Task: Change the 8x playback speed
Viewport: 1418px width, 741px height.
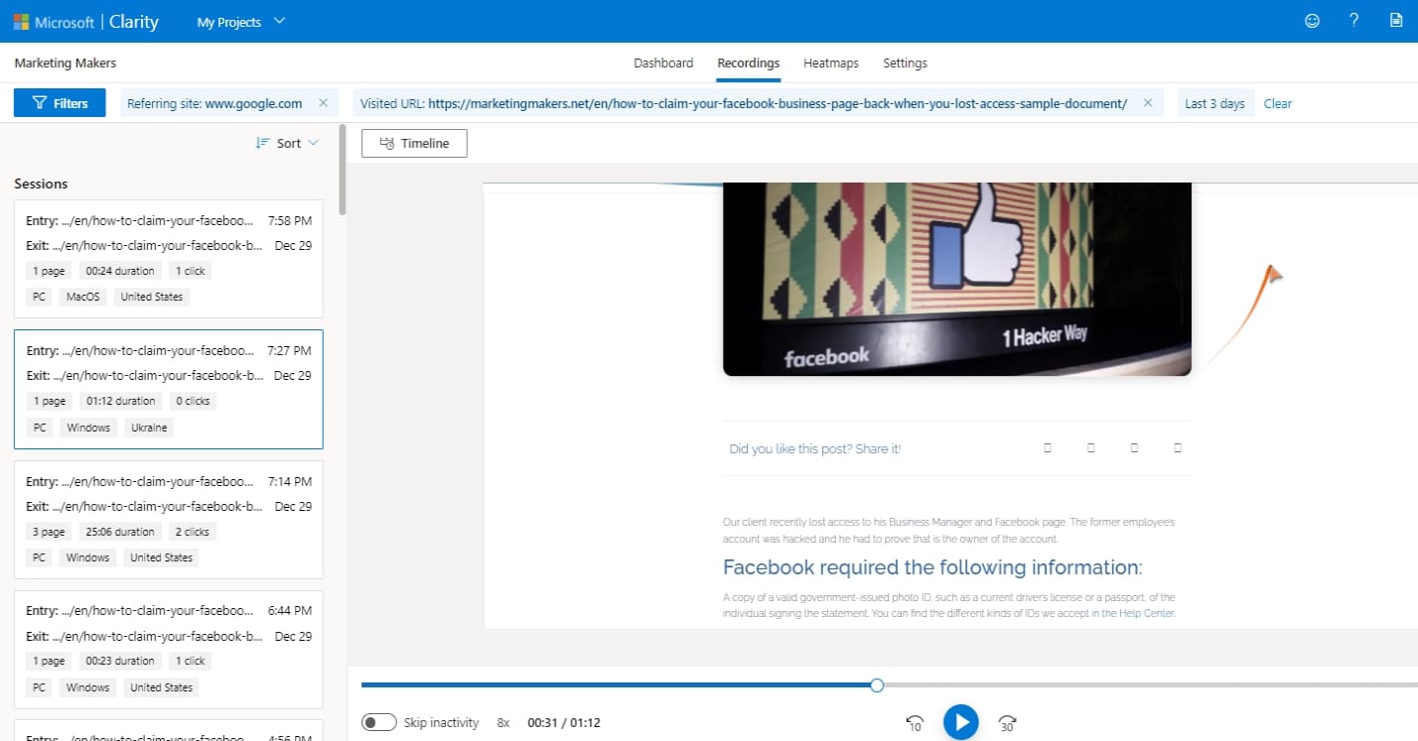Action: coord(503,722)
